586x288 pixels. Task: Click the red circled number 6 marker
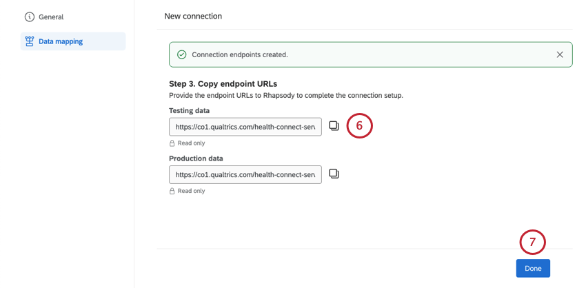359,125
